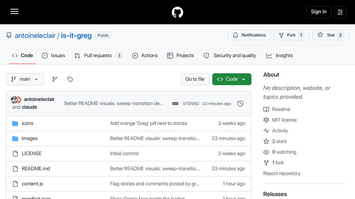
Task: Open the Releases heading link
Action: pyautogui.click(x=275, y=194)
